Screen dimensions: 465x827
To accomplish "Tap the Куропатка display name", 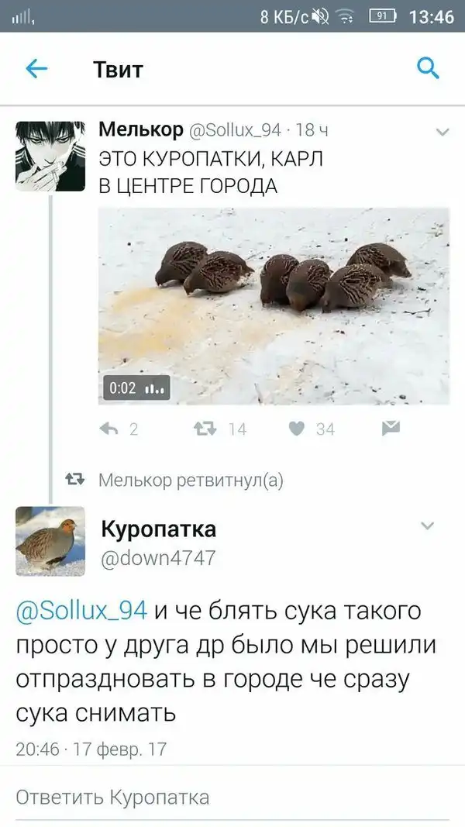I will [159, 529].
